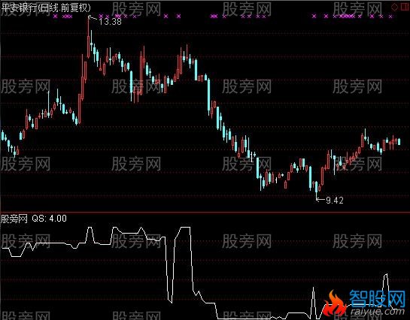Click the QS: 4.00 indicator value
The image size is (410, 320).
click(x=49, y=218)
